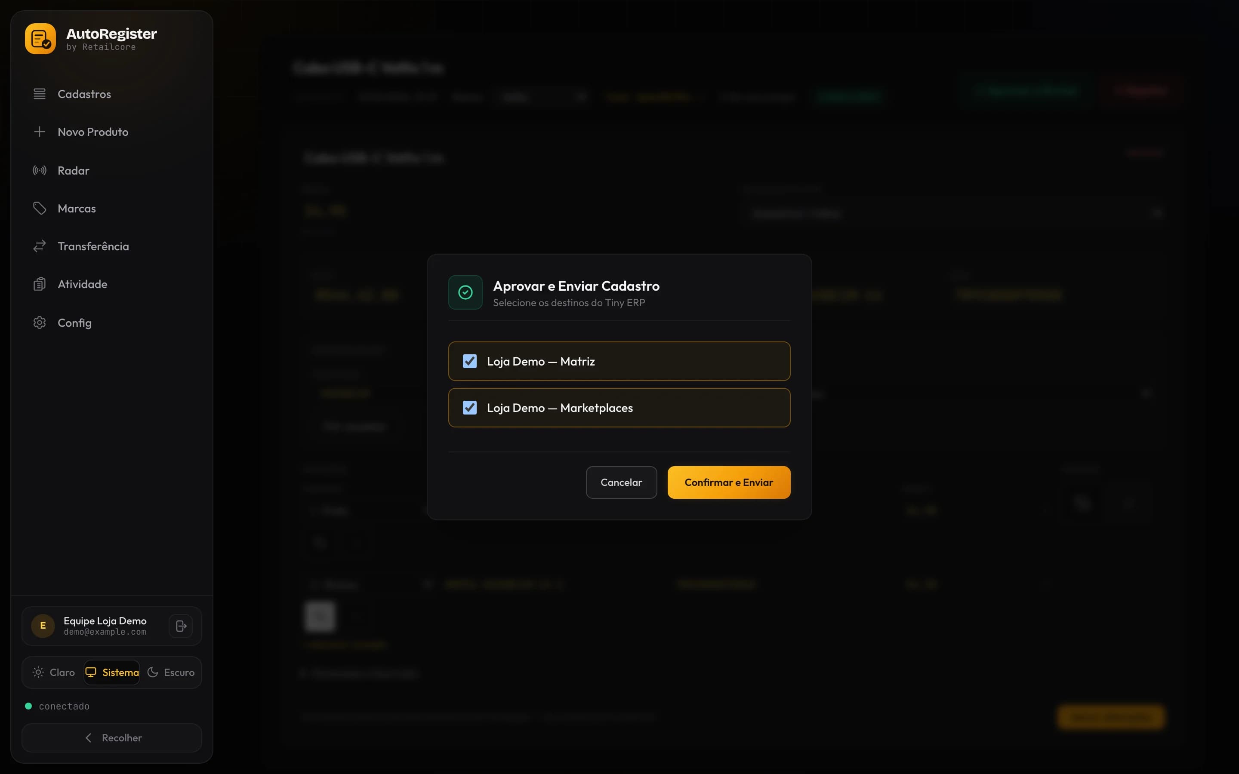Open the Marcas section
The height and width of the screenshot is (774, 1239).
coord(111,209)
